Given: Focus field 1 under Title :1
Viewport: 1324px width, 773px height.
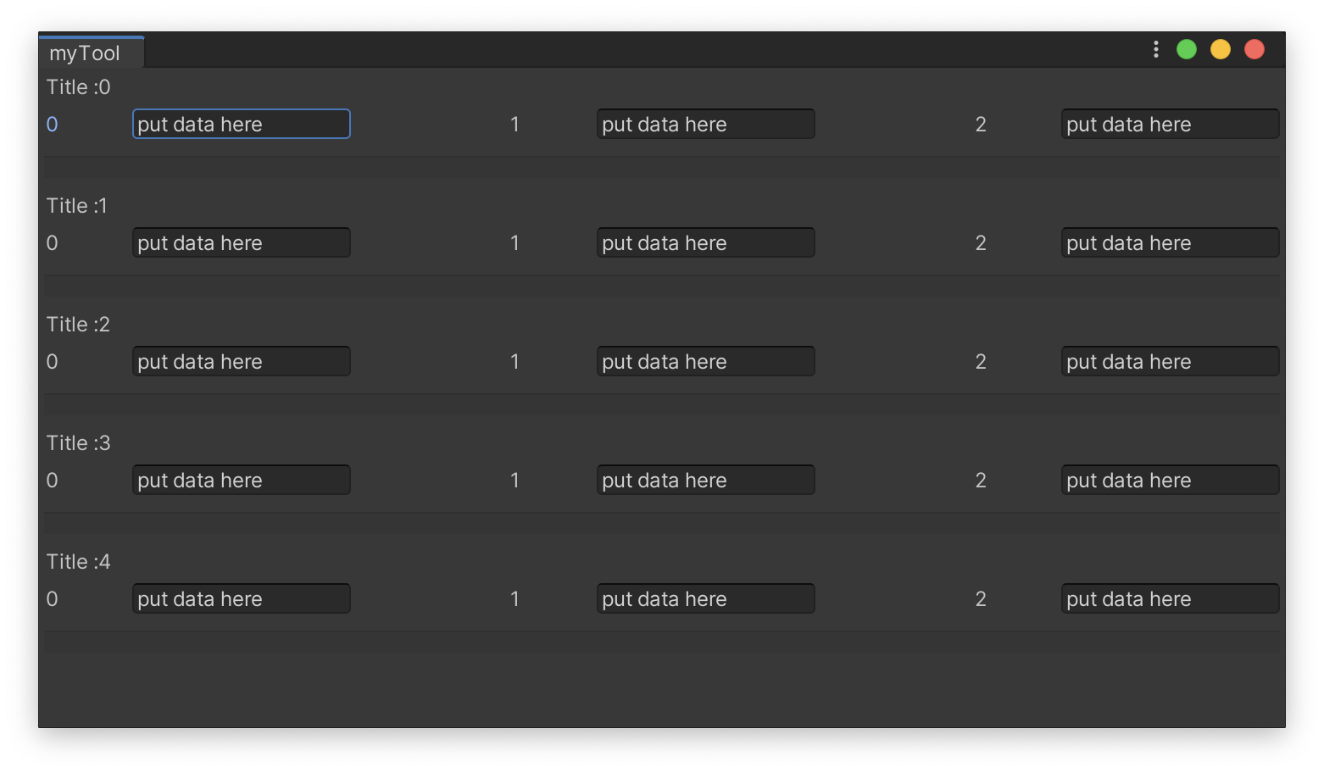Looking at the screenshot, I should click(x=706, y=242).
